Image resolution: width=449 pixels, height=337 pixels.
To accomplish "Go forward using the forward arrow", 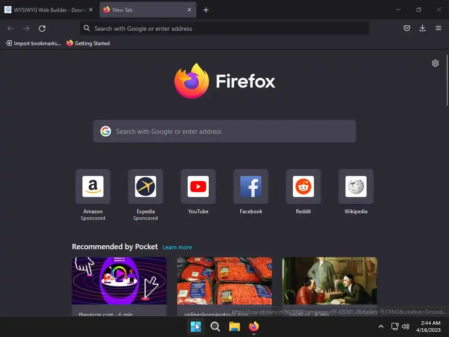I will [26, 29].
